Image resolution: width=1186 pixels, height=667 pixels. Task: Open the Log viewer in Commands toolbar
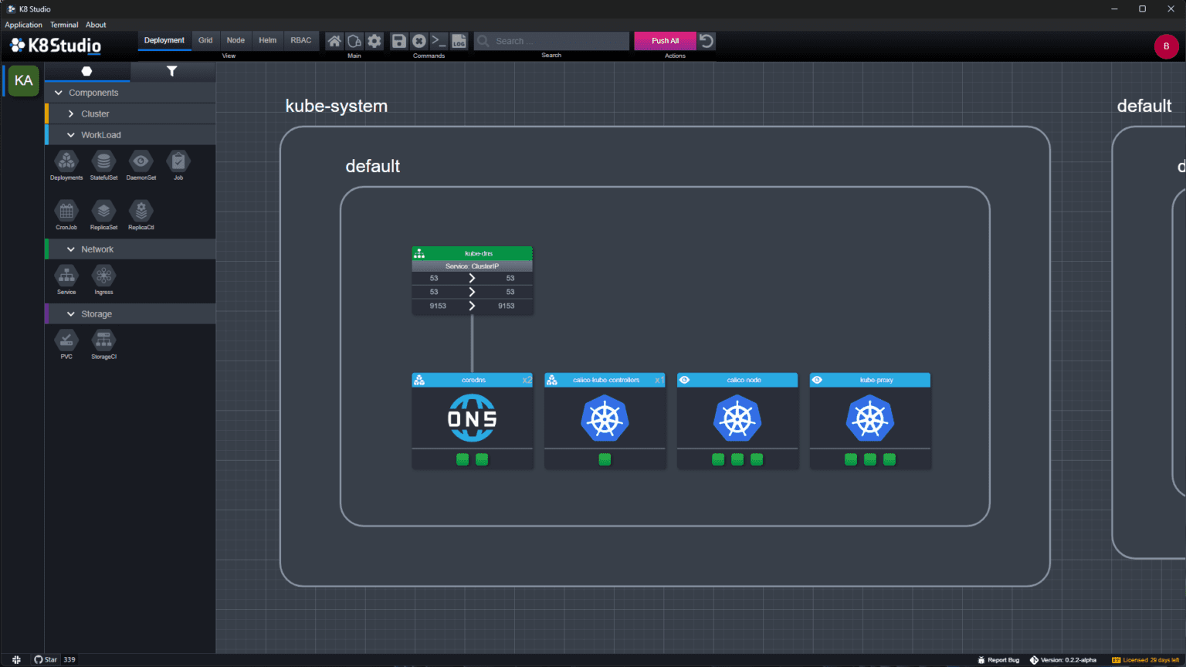[x=459, y=41]
